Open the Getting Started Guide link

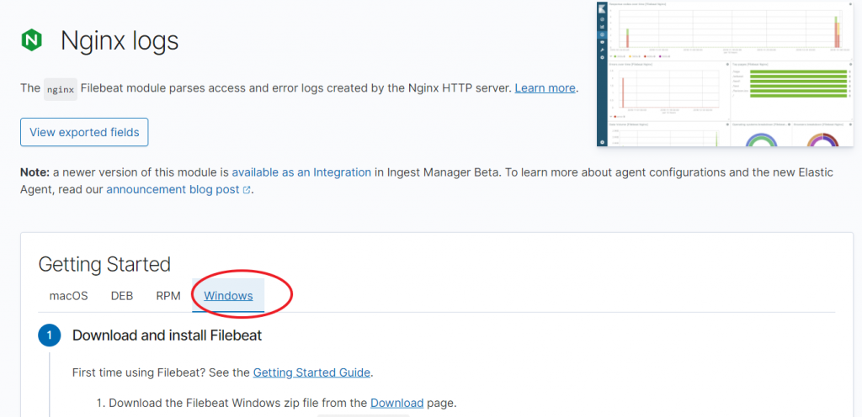(x=311, y=372)
